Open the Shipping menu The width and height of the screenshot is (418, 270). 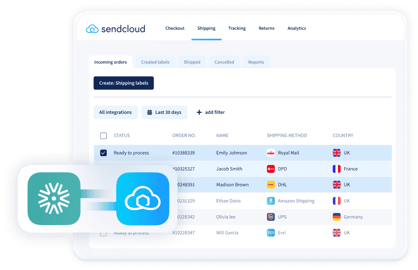click(x=206, y=28)
